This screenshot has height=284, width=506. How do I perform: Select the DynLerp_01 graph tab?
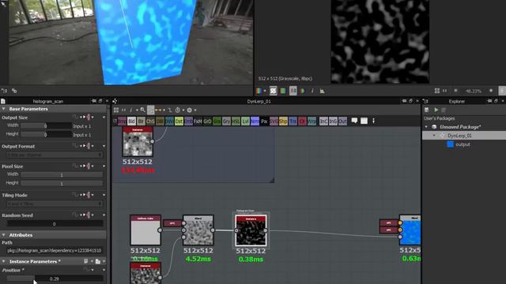click(259, 101)
